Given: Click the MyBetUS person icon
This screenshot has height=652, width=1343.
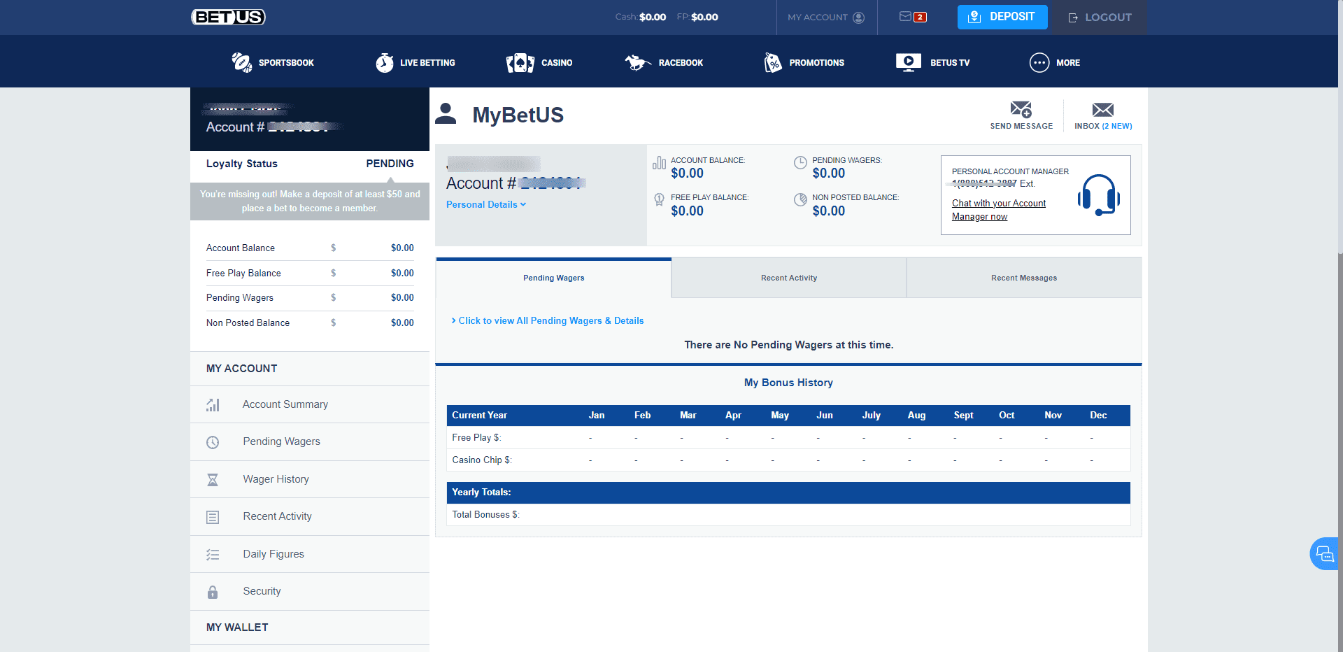Looking at the screenshot, I should (446, 113).
